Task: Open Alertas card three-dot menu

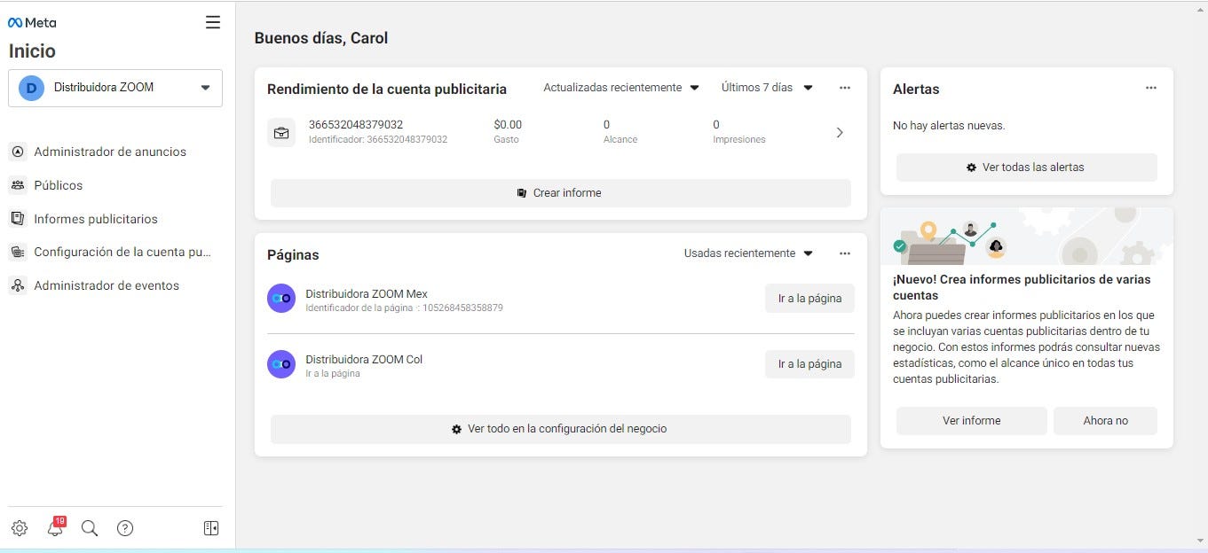Action: [1151, 88]
